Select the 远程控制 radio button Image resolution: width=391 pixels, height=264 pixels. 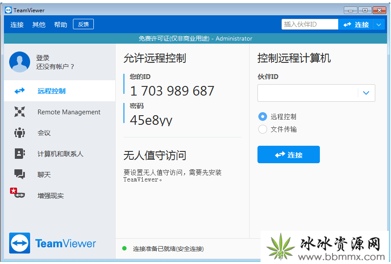[263, 117]
